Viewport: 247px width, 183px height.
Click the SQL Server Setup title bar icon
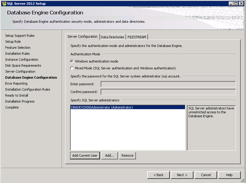pos(4,4)
